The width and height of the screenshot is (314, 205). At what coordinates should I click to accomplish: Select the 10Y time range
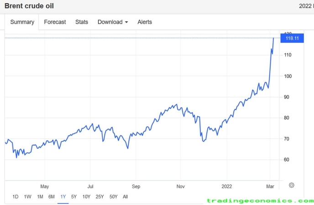click(86, 197)
